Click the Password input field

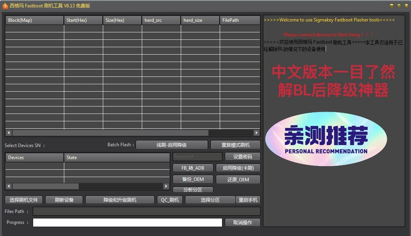tap(197, 156)
